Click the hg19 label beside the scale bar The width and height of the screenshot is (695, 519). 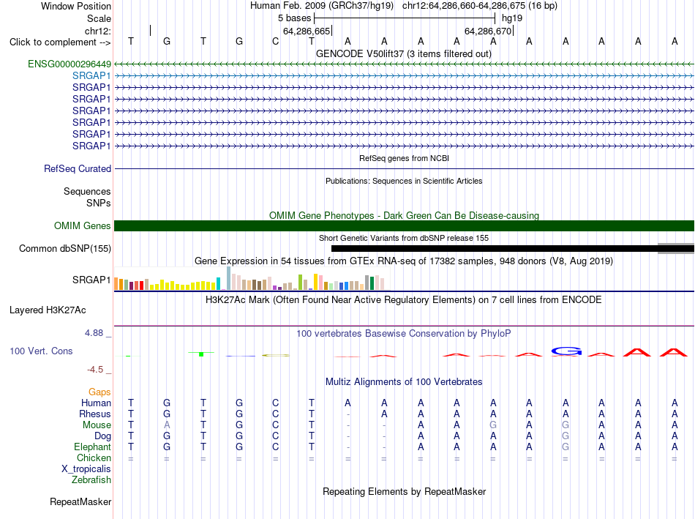(512, 18)
